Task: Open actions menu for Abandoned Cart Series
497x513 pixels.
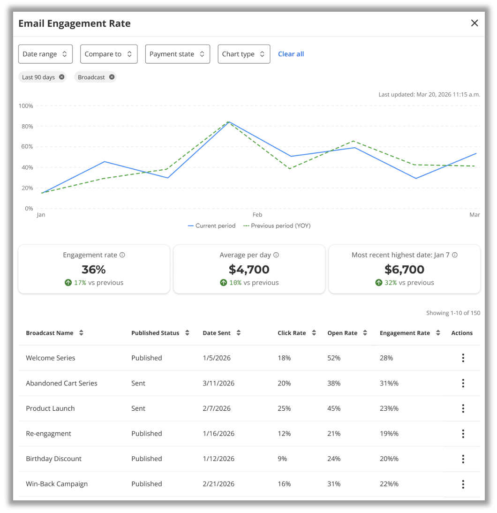Action: coord(463,384)
